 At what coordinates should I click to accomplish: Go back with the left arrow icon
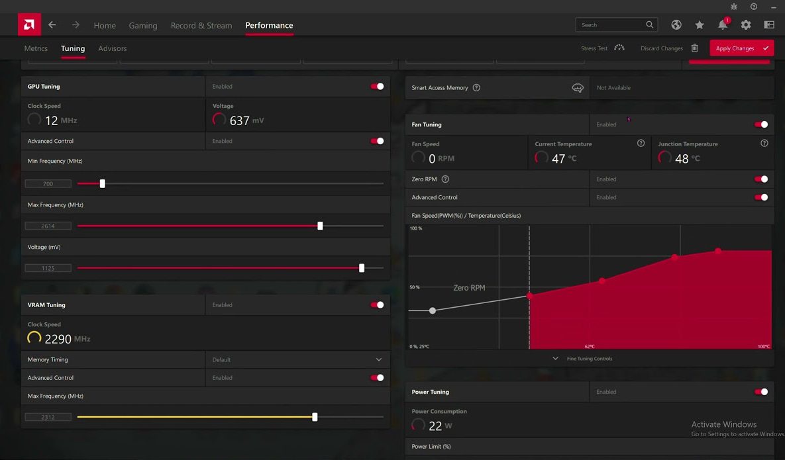pyautogui.click(x=52, y=24)
